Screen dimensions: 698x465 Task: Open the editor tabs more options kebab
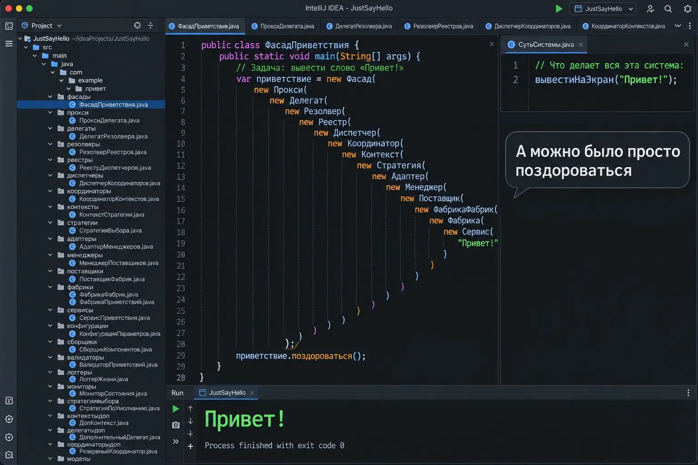pos(690,26)
